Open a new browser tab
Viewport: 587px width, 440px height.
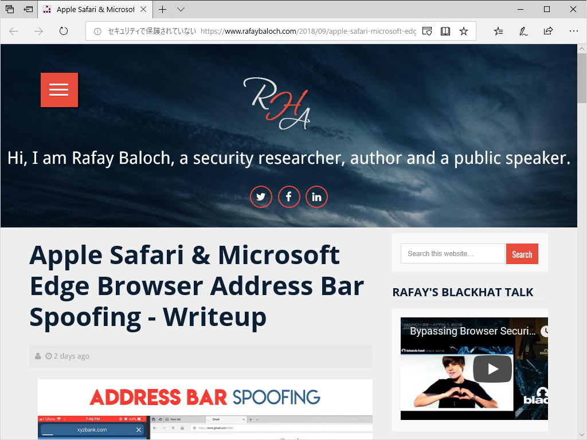point(163,9)
